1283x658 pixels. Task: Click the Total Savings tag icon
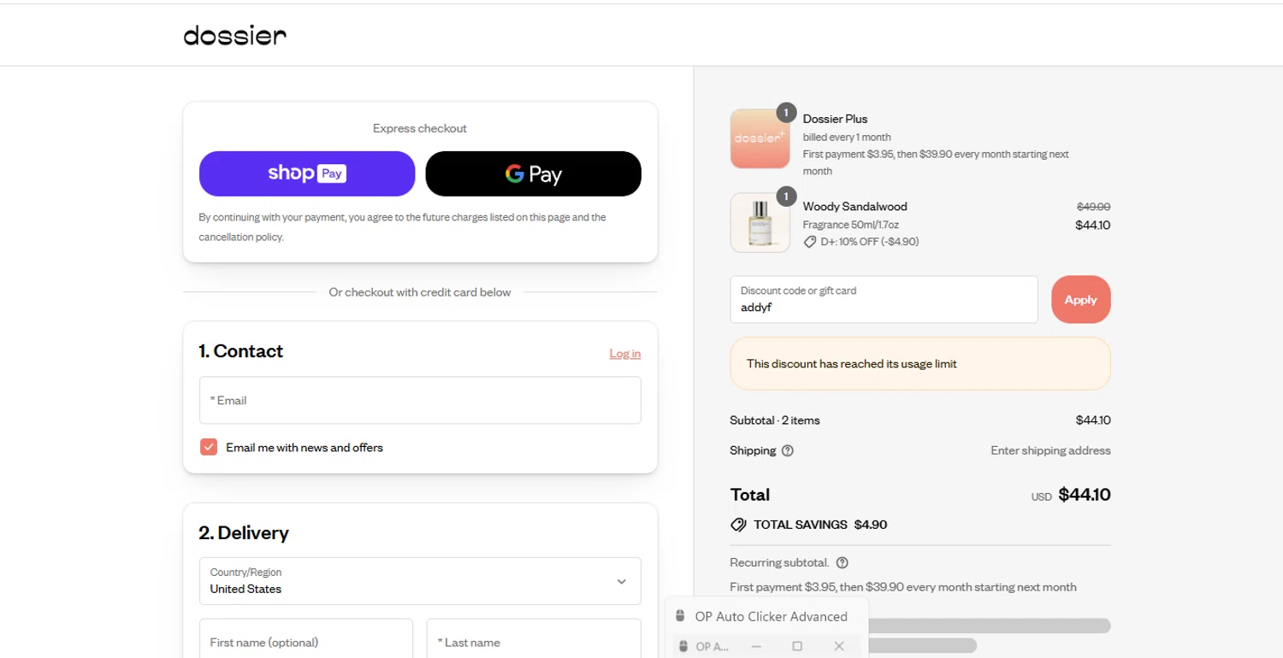(x=738, y=525)
